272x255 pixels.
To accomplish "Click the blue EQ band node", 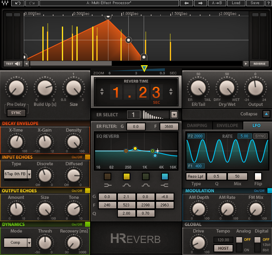I will click(155, 156).
